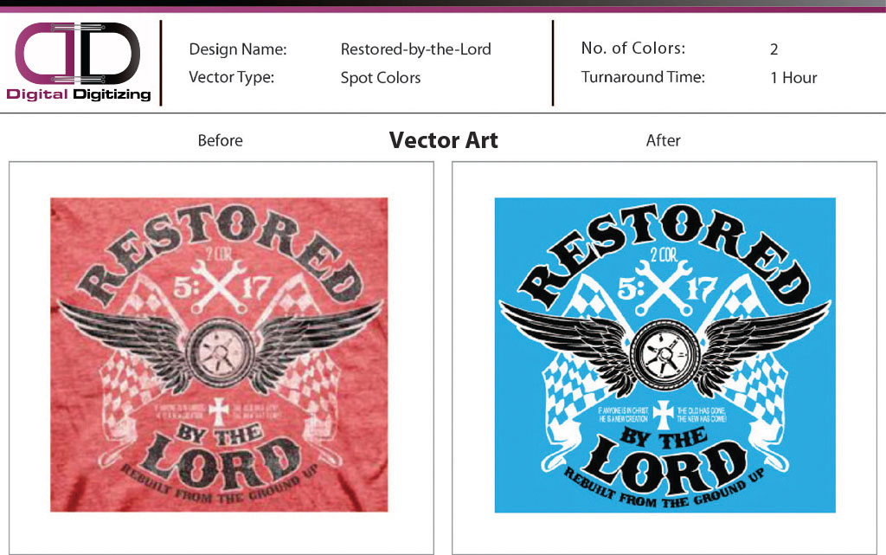Open the blue After artwork thumbnail

(x=665, y=355)
